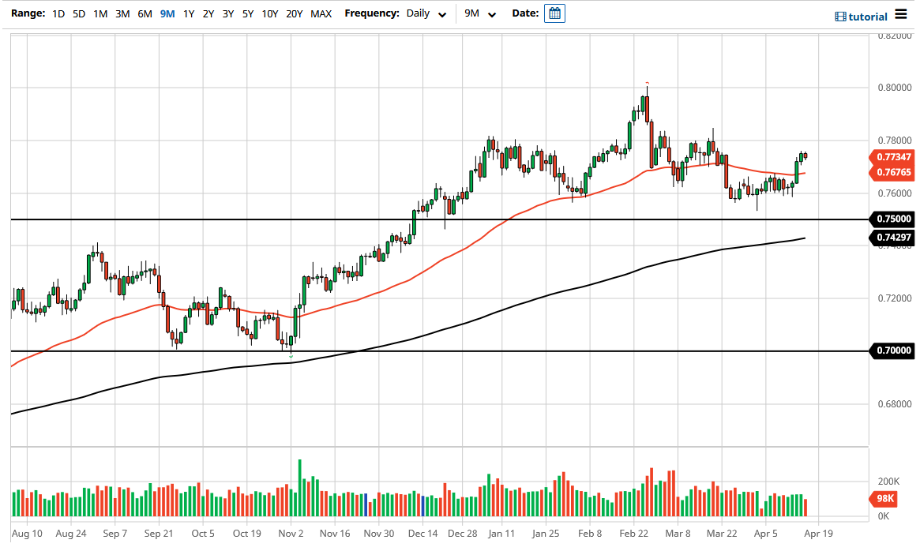The height and width of the screenshot is (551, 920).
Task: Switch range to 1Y
Action: pos(188,13)
